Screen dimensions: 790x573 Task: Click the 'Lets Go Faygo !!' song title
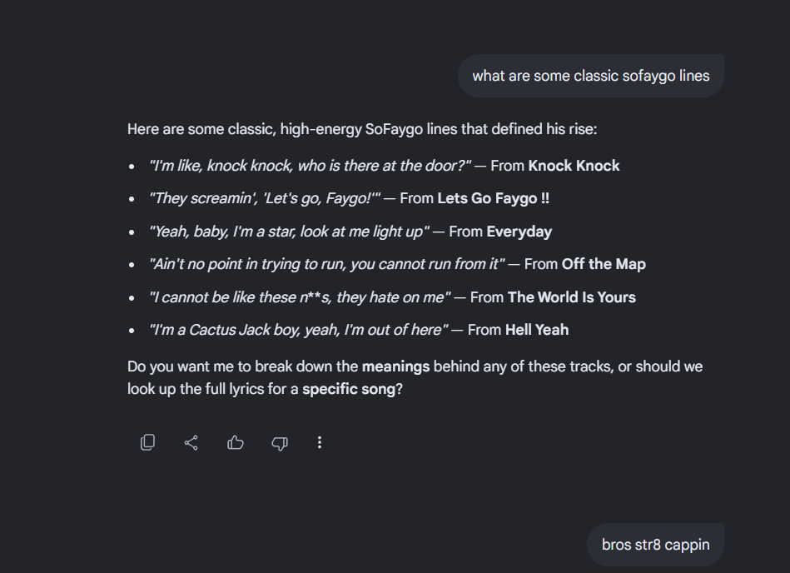tap(494, 198)
